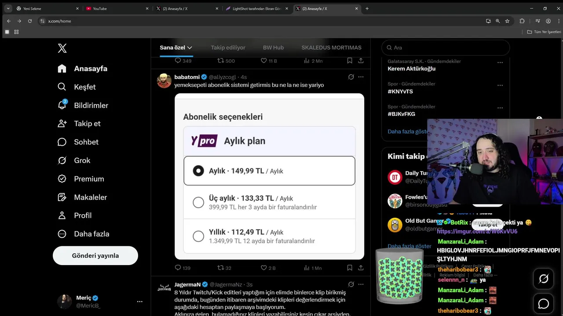Open the tab search dropdown arrow

[8, 8]
